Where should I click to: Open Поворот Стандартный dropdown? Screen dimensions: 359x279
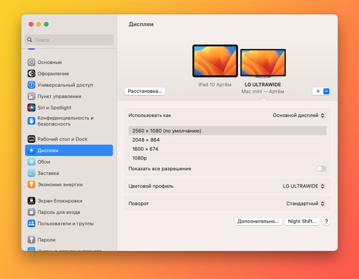pos(305,203)
